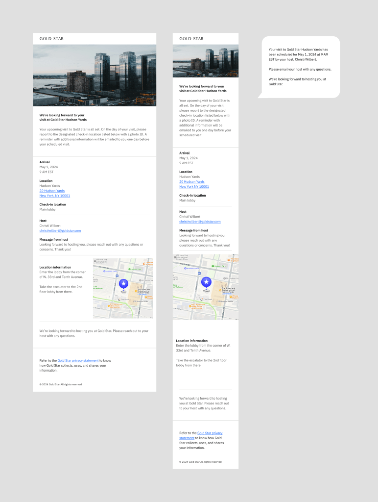The width and height of the screenshot is (378, 502).
Task: Click christiwilbert@goldstar.com in the mobile email
Action: tap(200, 221)
